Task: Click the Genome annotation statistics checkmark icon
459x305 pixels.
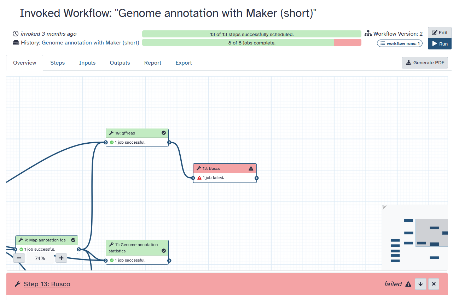Action: point(164,251)
